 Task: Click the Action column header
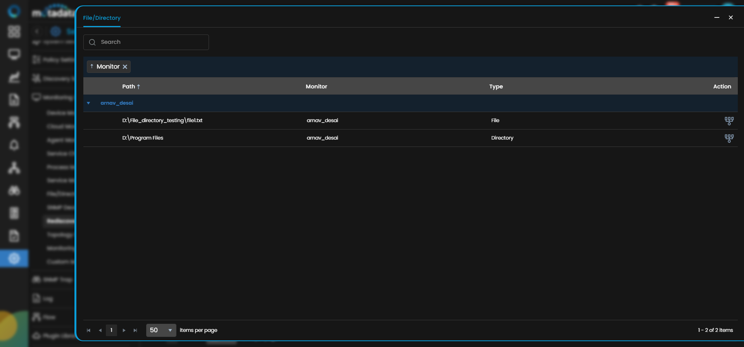(x=722, y=86)
